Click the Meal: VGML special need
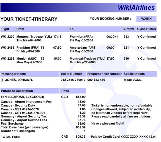The height and width of the screenshot is (142, 161). pyautogui.click(x=133, y=80)
